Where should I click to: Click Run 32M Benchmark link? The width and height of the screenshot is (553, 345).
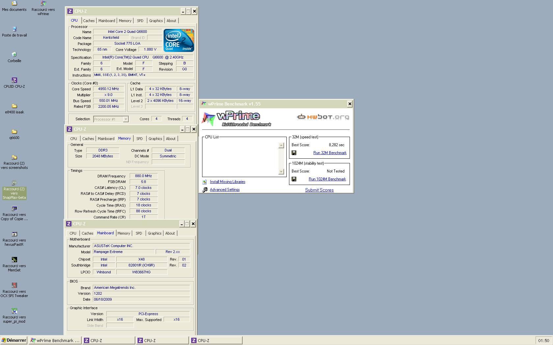[x=330, y=153]
